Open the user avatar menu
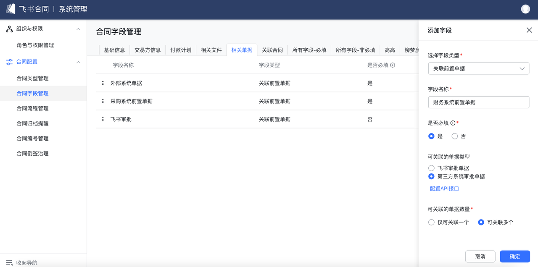 (525, 9)
